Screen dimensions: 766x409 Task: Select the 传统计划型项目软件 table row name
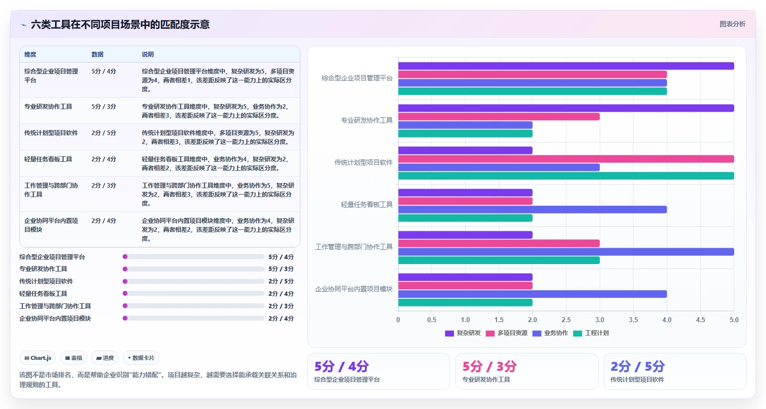[51, 133]
